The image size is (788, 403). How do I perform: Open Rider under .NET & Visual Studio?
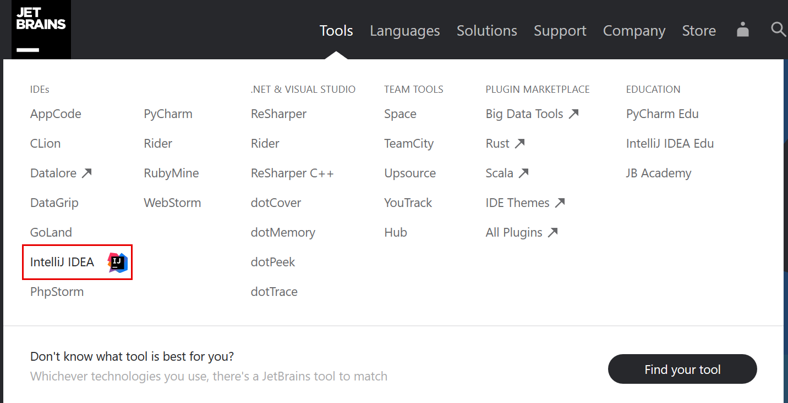pos(265,144)
